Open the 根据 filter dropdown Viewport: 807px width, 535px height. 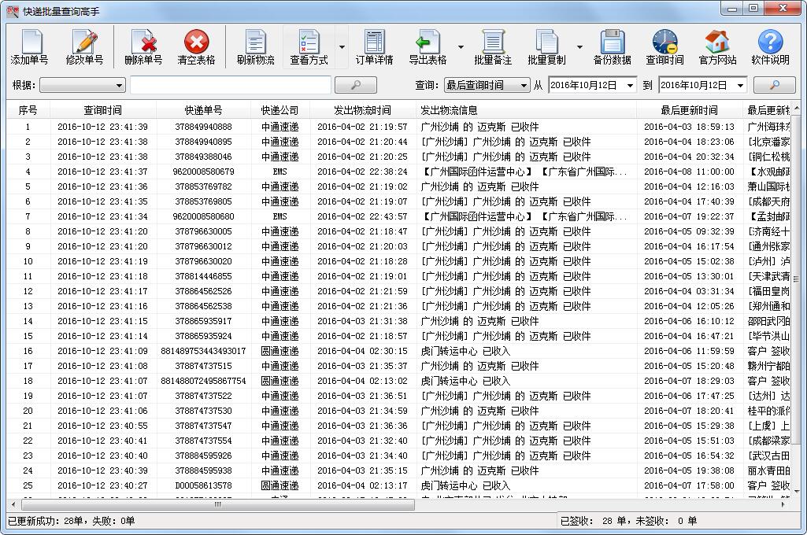81,84
